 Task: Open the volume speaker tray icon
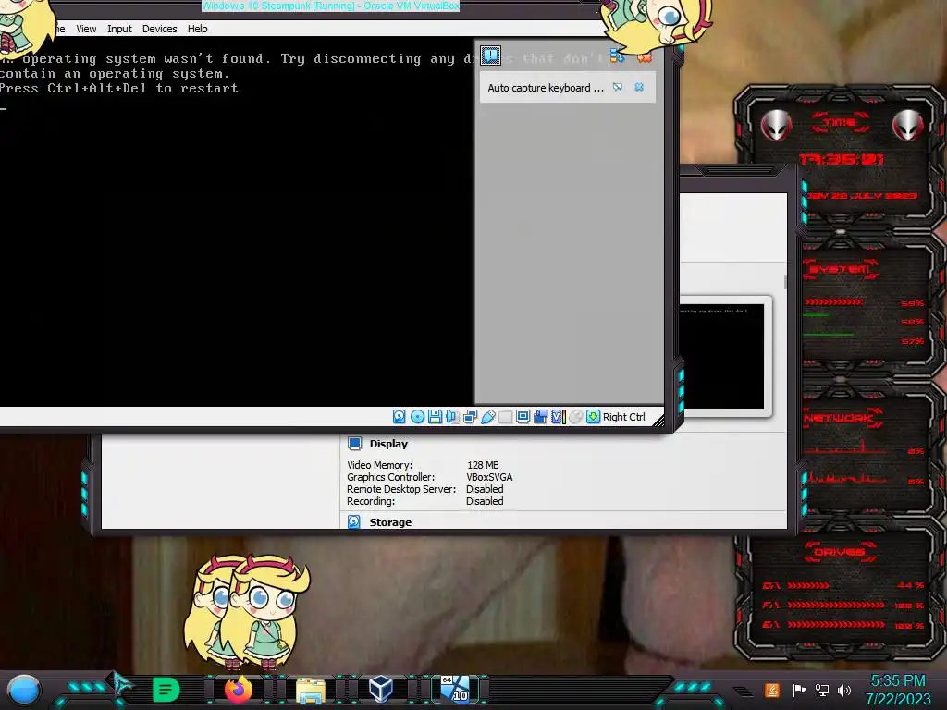point(844,690)
